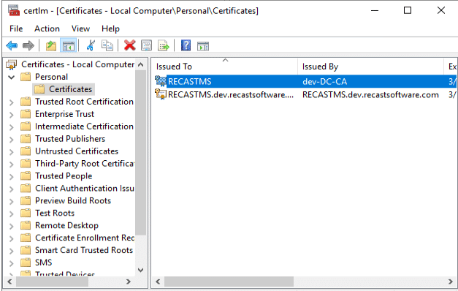Select Trusted Root Certification tree item
This screenshot has width=458, height=291.
pos(84,102)
